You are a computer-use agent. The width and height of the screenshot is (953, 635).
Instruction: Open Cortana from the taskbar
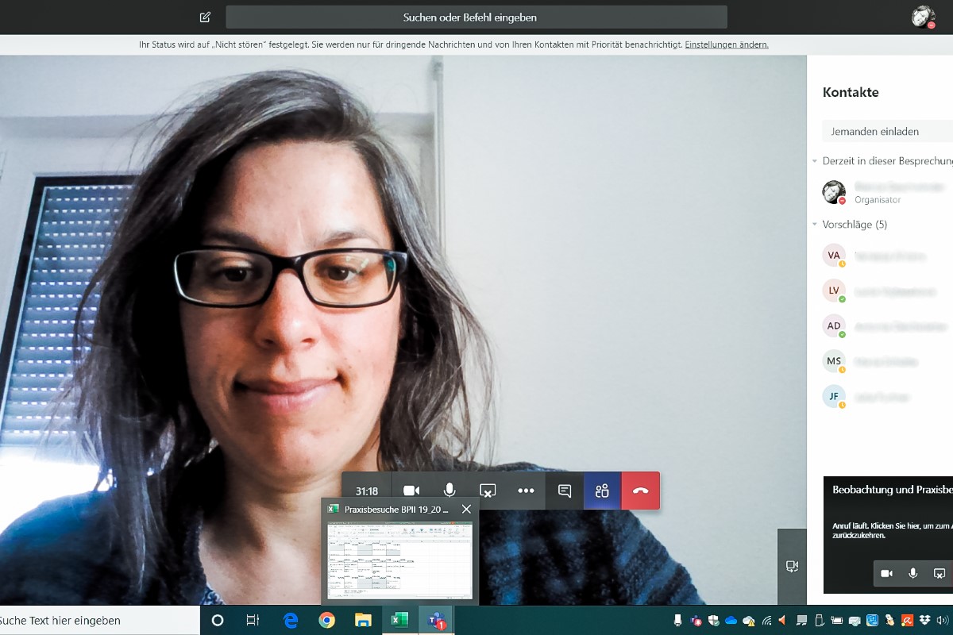[218, 621]
